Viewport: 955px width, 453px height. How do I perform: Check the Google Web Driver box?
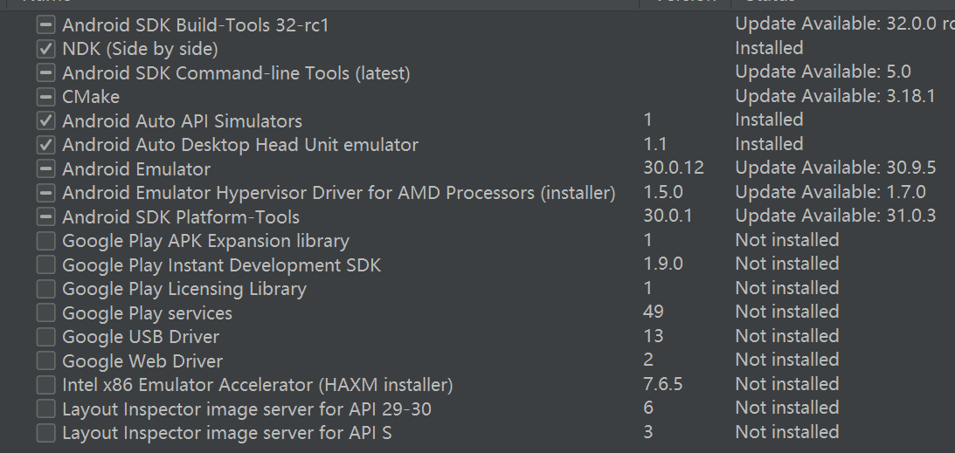(45, 361)
